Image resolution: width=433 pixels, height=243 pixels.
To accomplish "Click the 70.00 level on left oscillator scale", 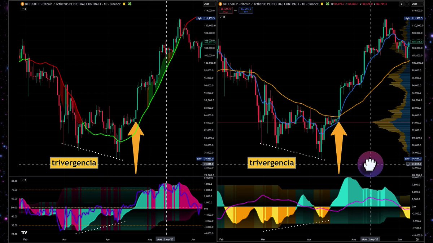I will coord(14,189).
